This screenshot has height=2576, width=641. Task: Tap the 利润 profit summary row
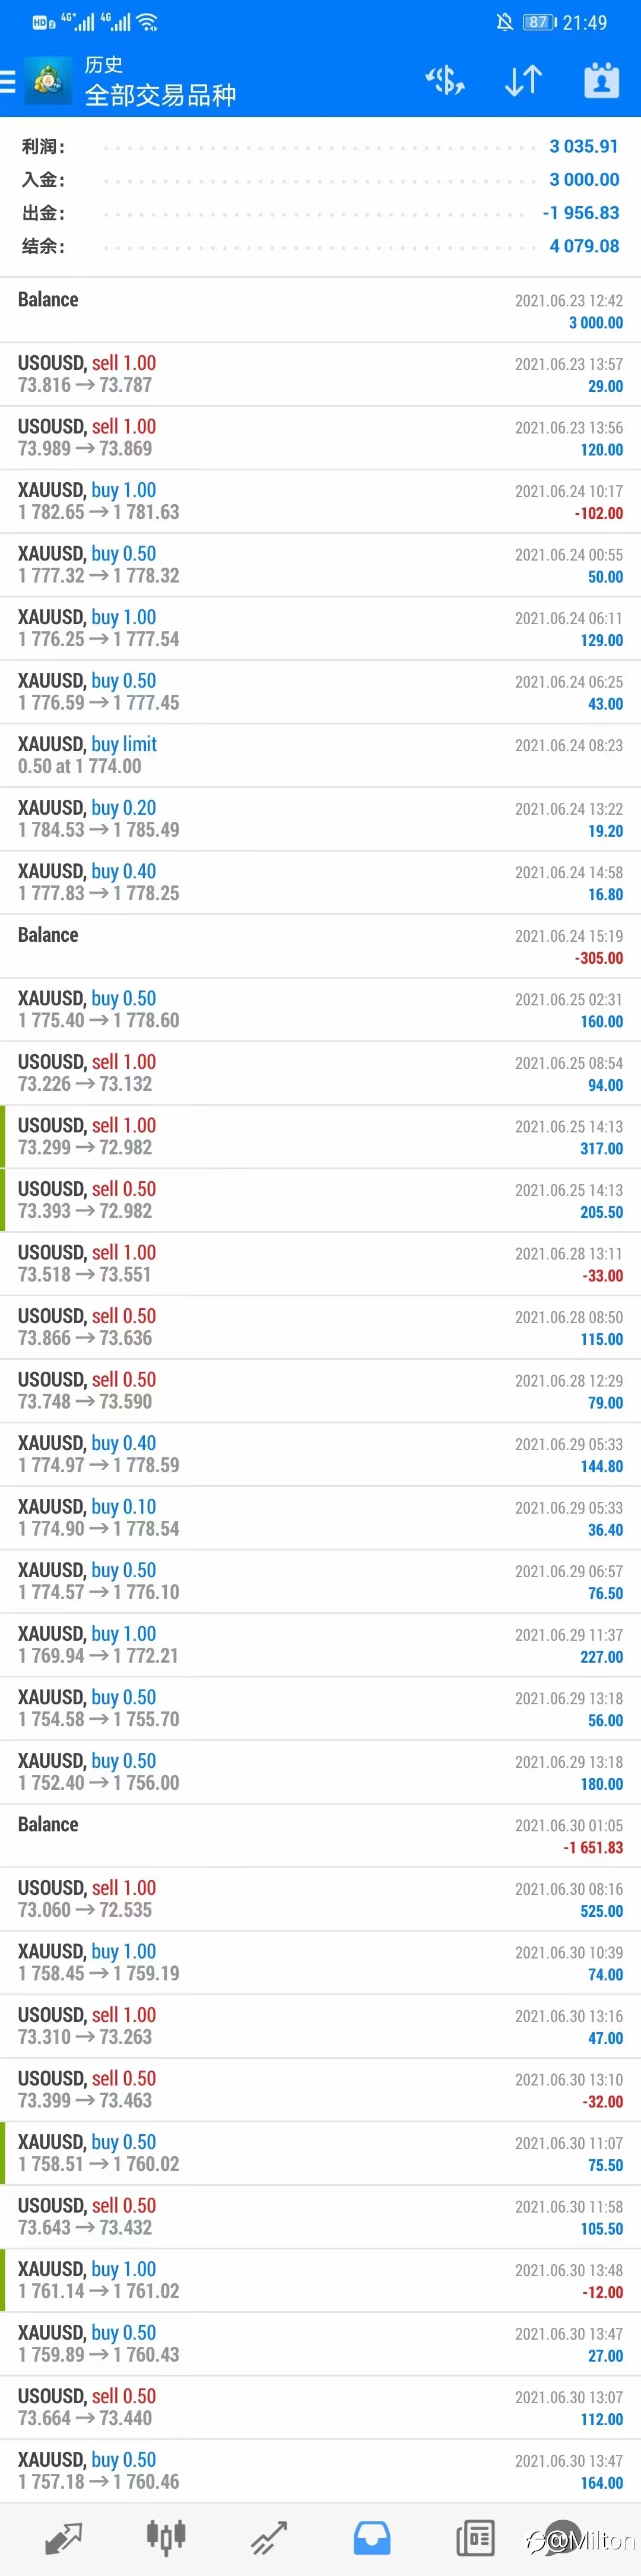point(320,147)
